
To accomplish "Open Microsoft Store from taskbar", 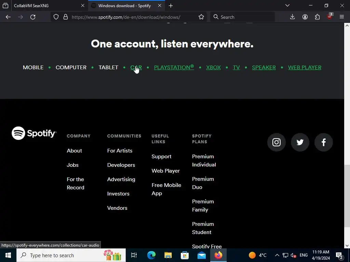I will click(185, 255).
